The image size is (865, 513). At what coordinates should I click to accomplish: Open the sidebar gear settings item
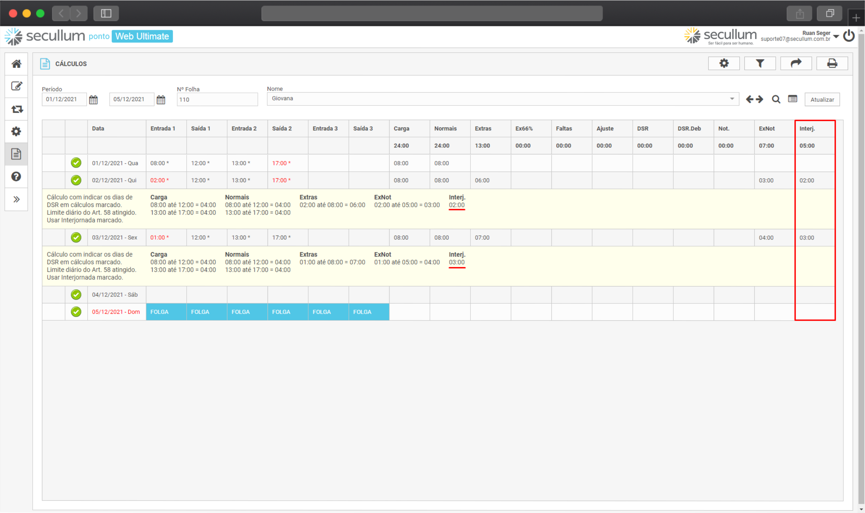tap(16, 131)
